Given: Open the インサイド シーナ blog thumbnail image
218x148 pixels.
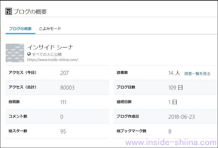Looking at the screenshot, I should 15,53.
